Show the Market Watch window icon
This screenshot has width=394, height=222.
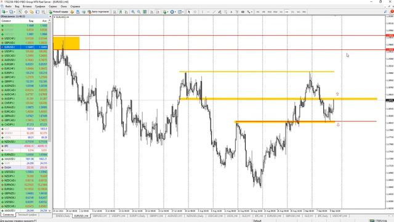pos(20,12)
